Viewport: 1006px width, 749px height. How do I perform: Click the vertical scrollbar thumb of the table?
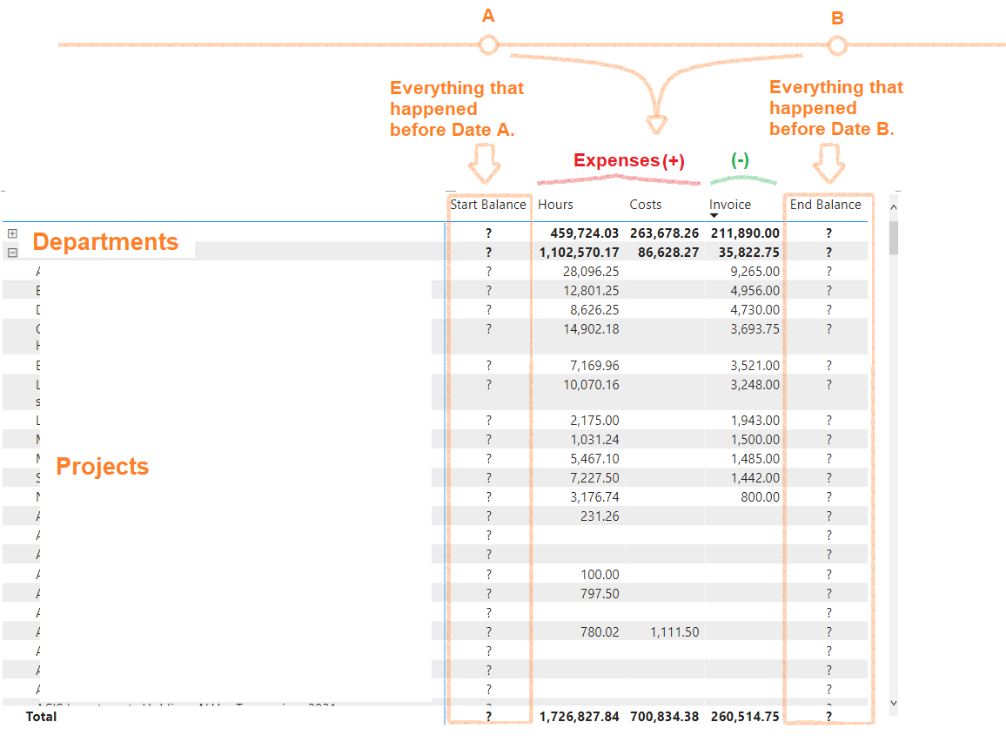click(894, 238)
